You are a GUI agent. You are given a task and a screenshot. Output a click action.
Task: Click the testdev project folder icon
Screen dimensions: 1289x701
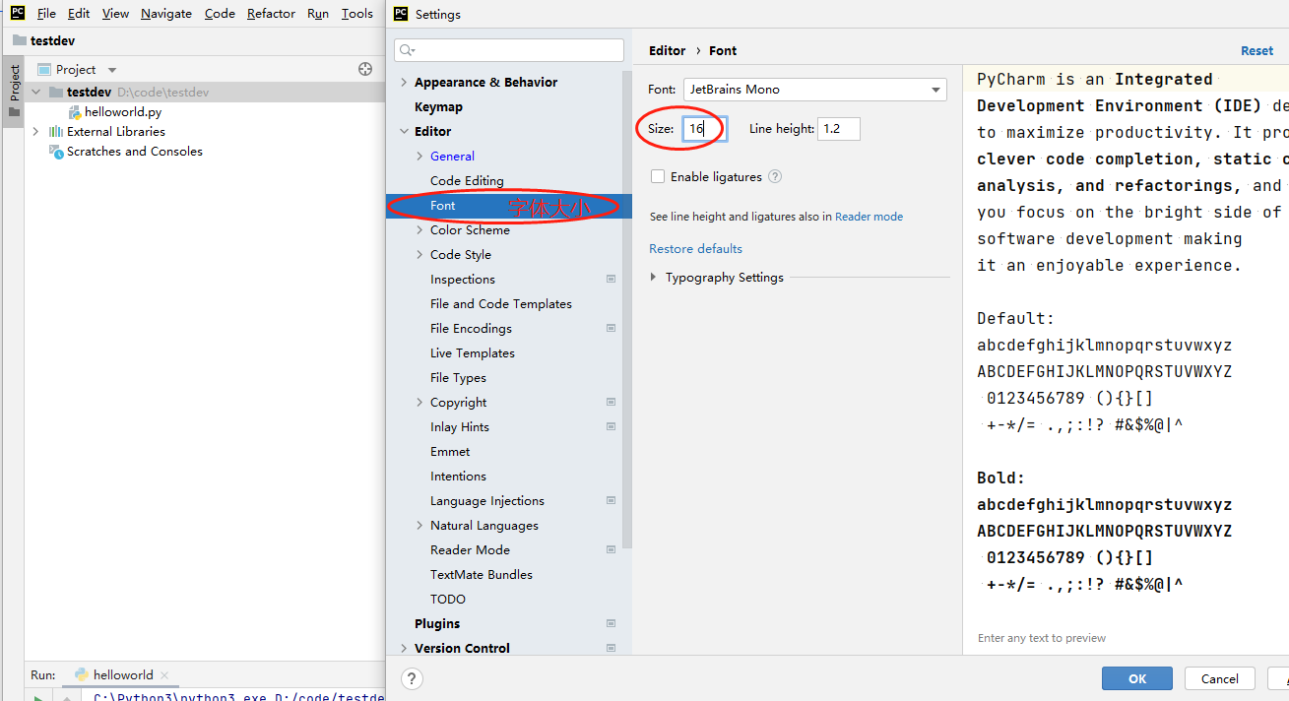click(56, 93)
